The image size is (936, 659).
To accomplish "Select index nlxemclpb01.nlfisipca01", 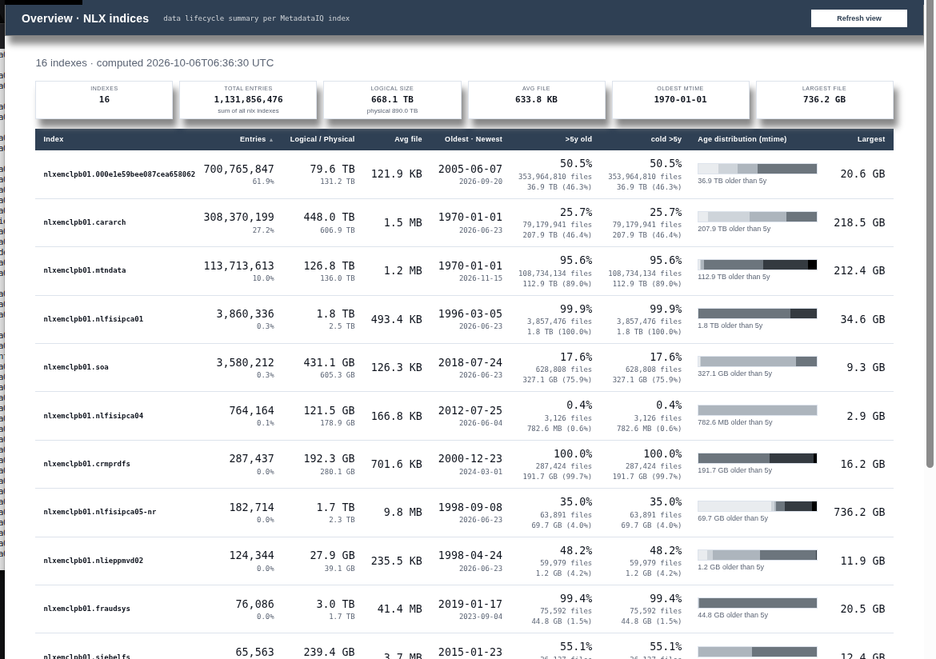I will pos(93,319).
